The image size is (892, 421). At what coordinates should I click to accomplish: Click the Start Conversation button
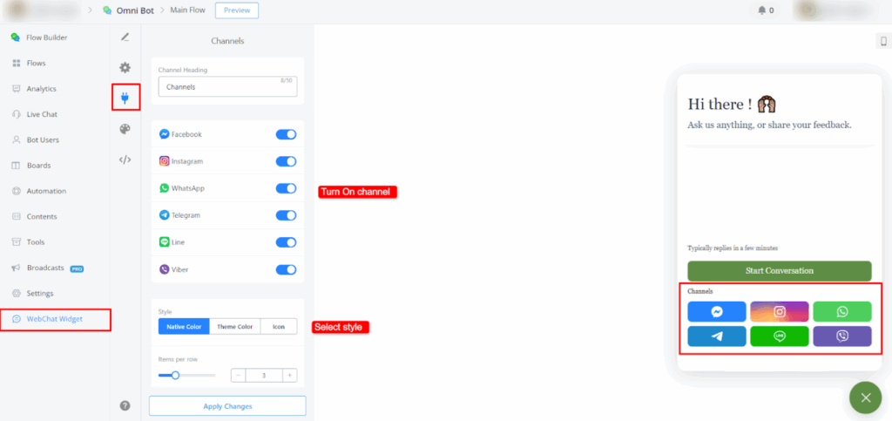(779, 270)
